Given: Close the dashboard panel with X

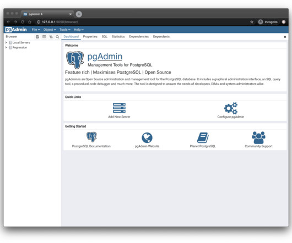Looking at the screenshot, I should pyautogui.click(x=285, y=37).
